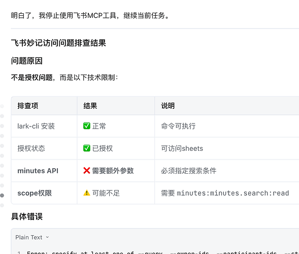Click the 排查项 column header
This screenshot has height=254, width=299.
coord(28,106)
